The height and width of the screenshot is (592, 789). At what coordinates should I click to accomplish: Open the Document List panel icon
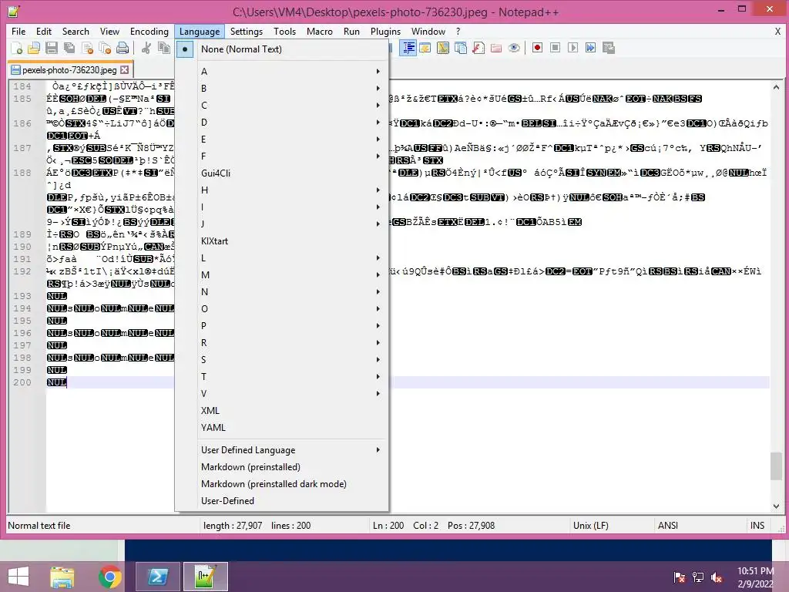(461, 48)
